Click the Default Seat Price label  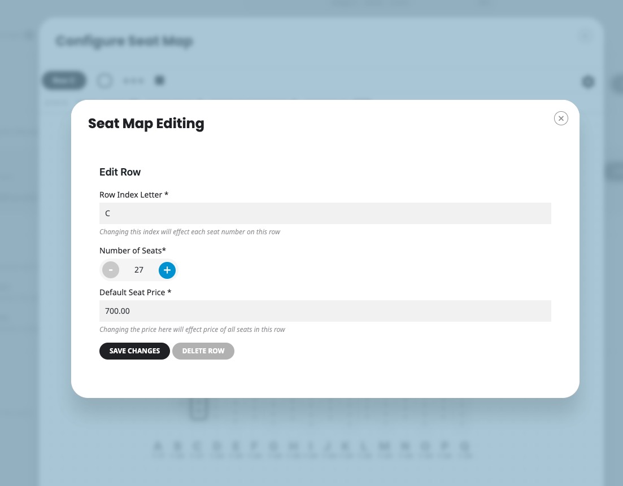click(135, 292)
